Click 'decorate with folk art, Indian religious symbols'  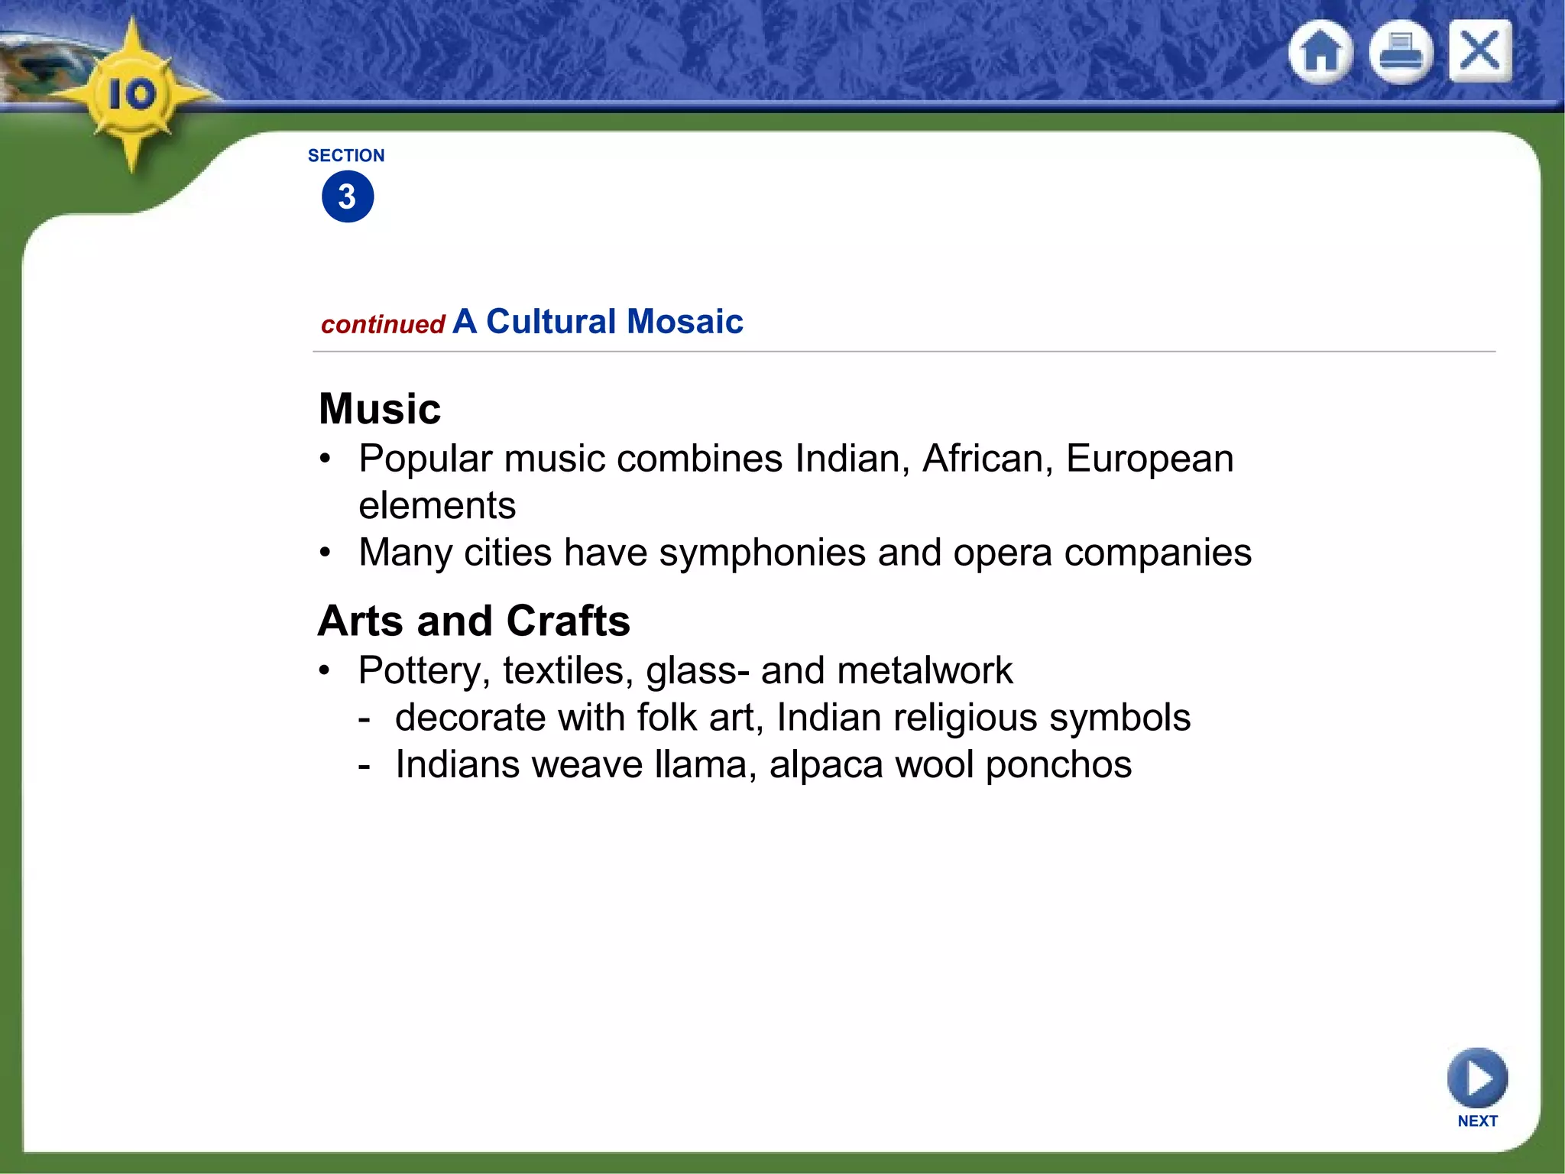(x=792, y=718)
